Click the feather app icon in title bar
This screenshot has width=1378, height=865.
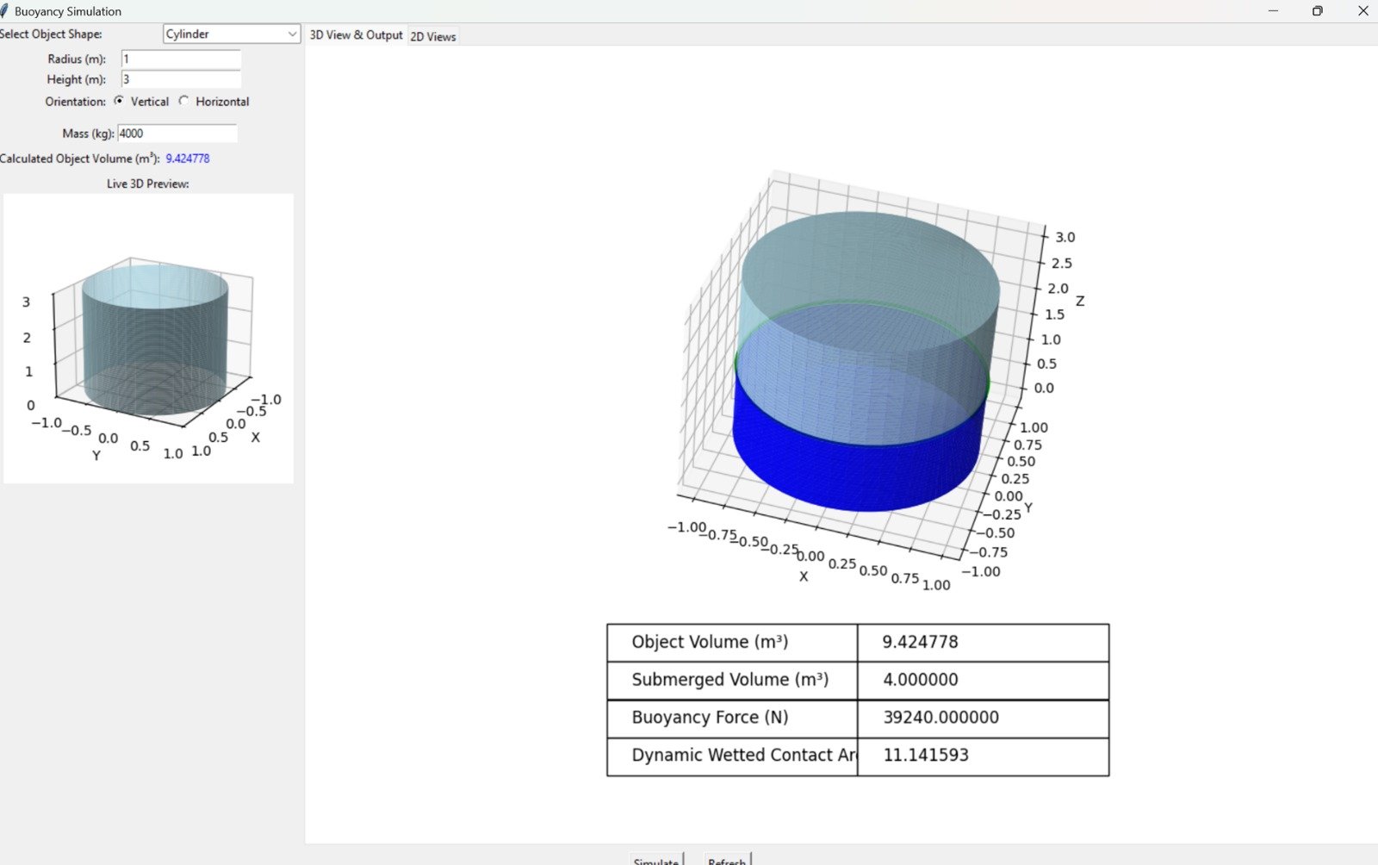click(x=4, y=11)
